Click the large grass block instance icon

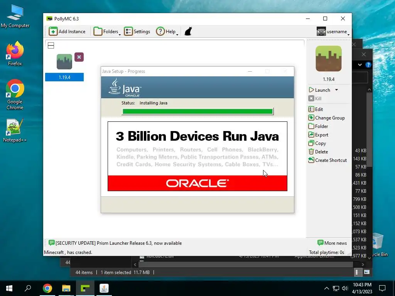[x=329, y=59]
